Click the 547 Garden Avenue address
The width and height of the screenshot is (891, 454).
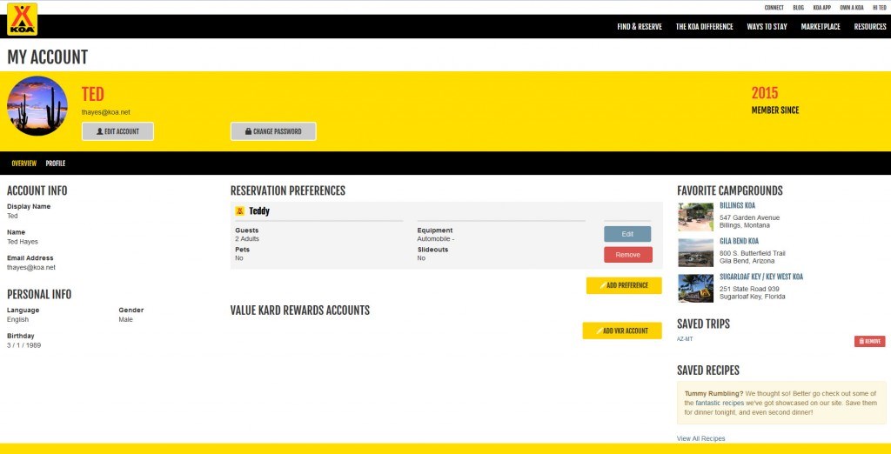(x=749, y=217)
